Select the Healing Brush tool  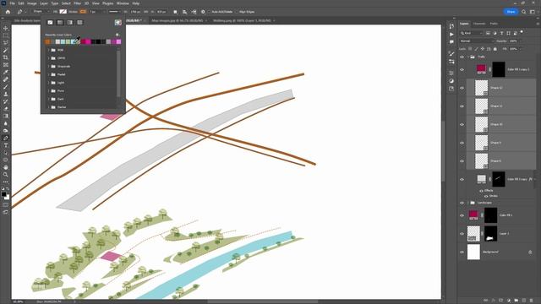point(6,79)
